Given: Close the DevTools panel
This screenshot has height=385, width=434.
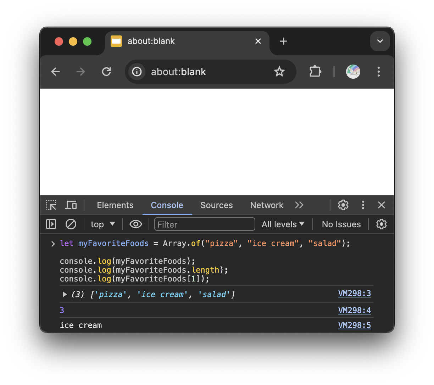Looking at the screenshot, I should tap(382, 205).
